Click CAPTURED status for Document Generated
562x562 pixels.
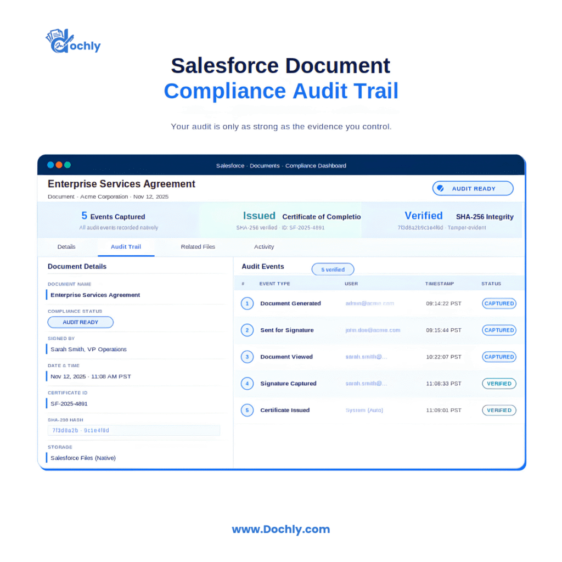tap(499, 304)
